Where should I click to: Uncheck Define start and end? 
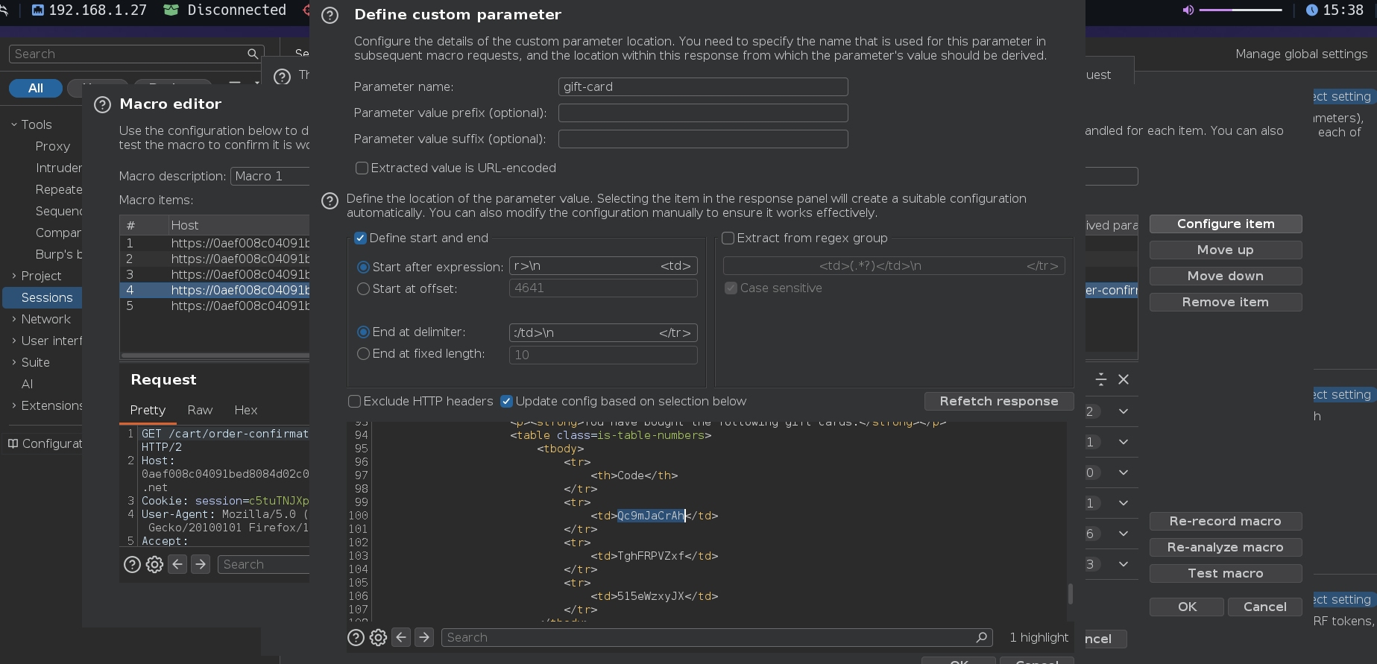[x=360, y=238]
